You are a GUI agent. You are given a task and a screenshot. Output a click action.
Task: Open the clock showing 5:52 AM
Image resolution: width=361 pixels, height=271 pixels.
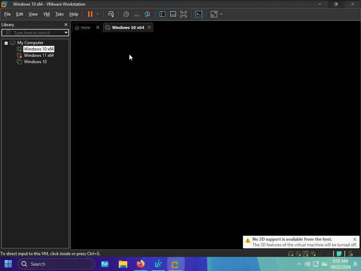[x=340, y=264]
